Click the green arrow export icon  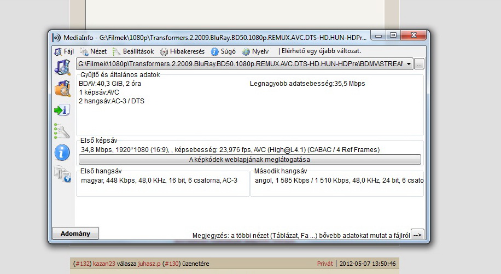tap(62, 110)
